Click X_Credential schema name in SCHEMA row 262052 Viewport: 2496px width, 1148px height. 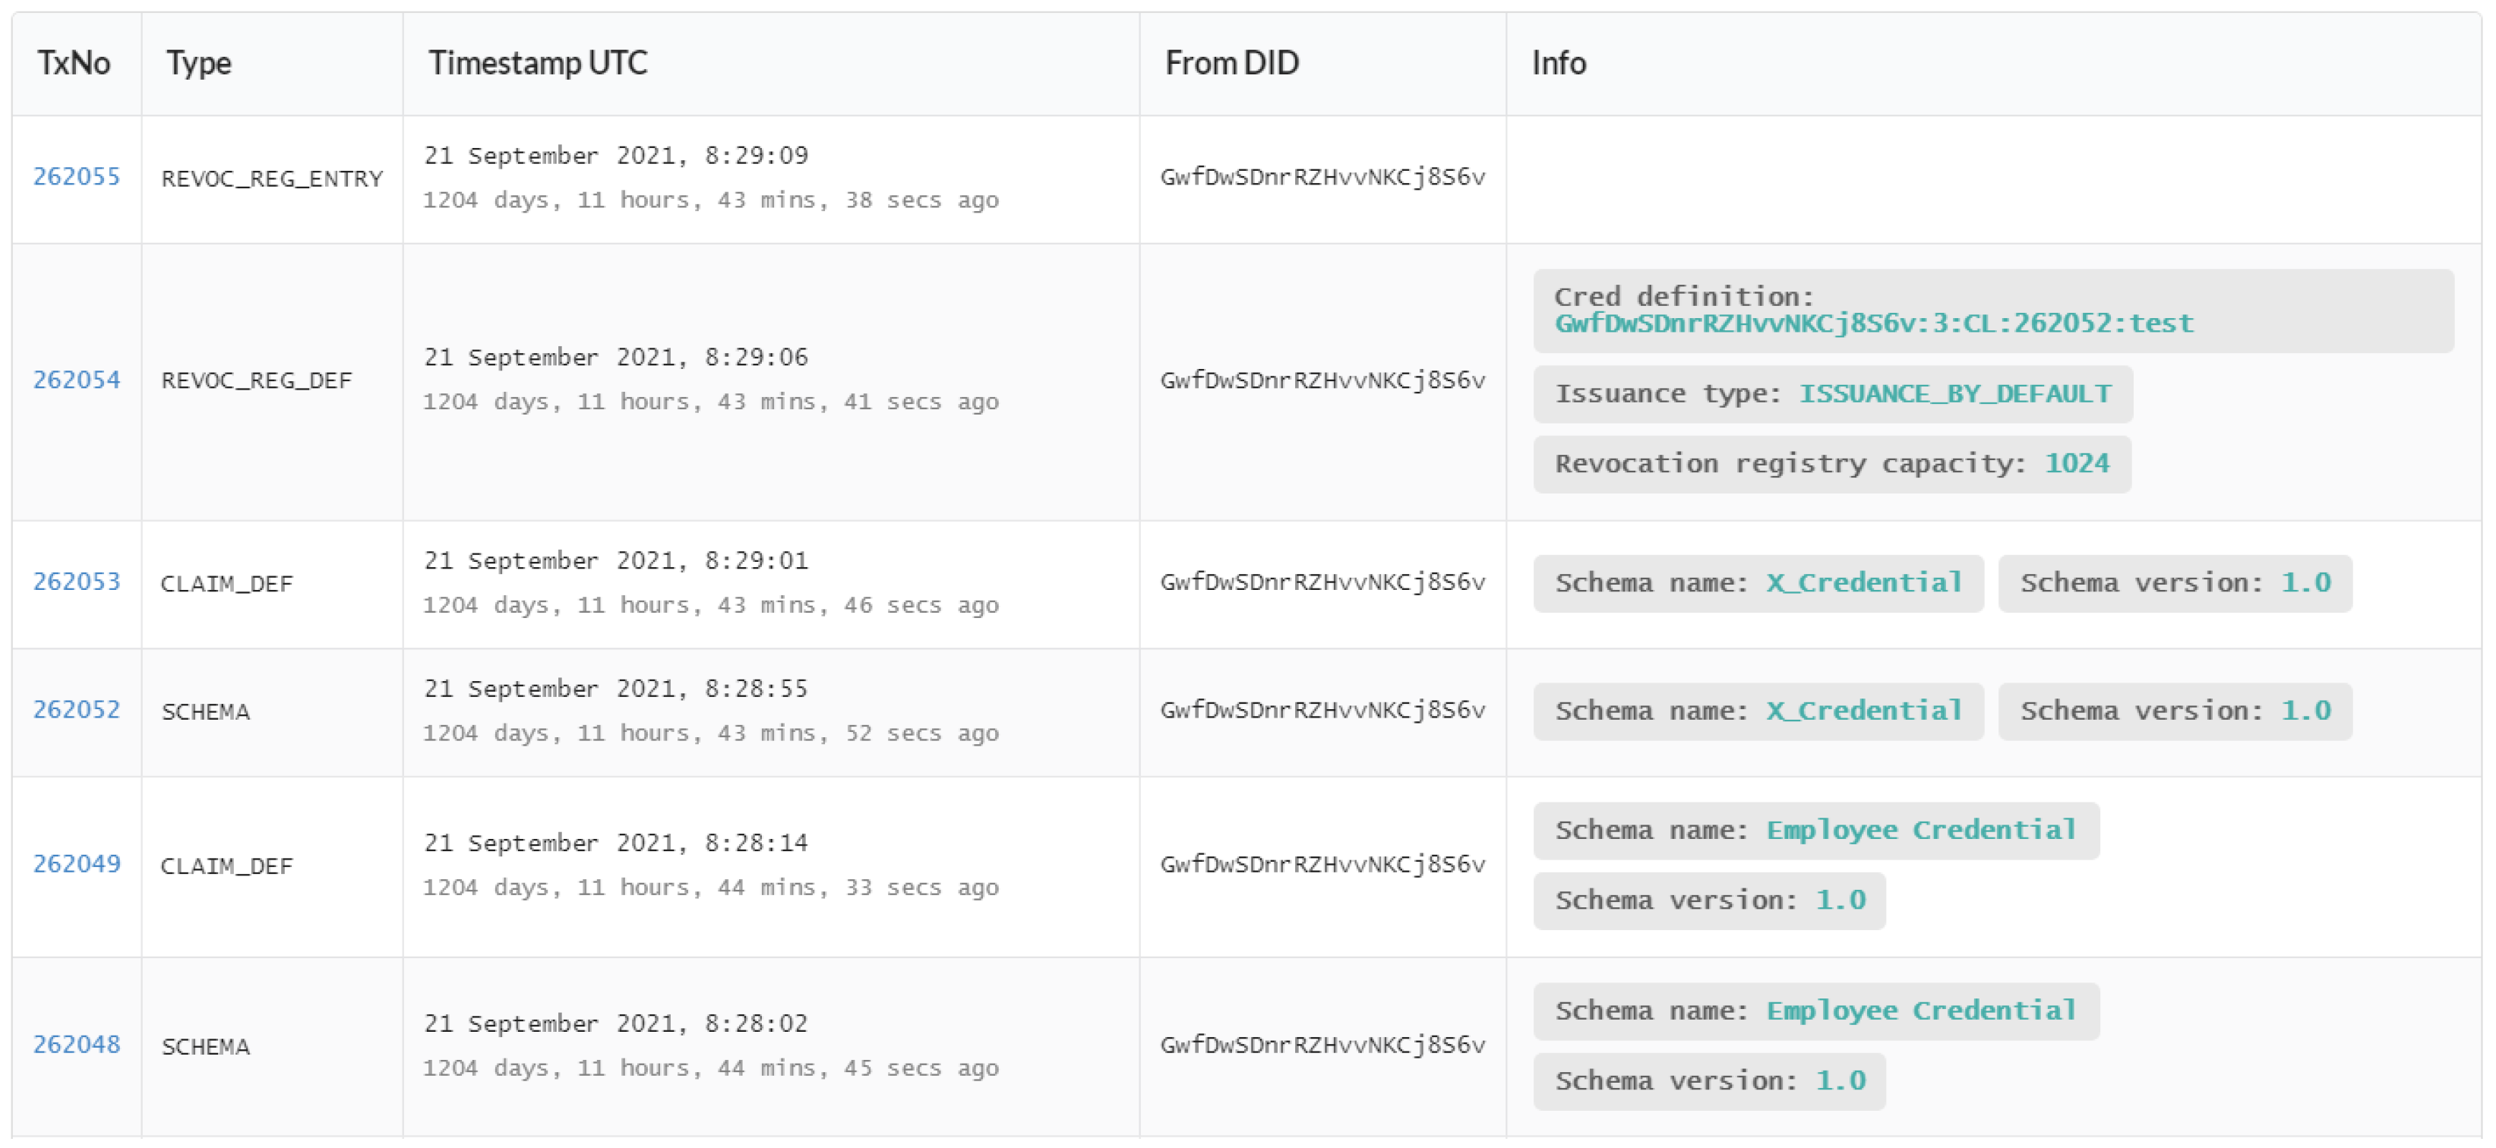point(1863,711)
